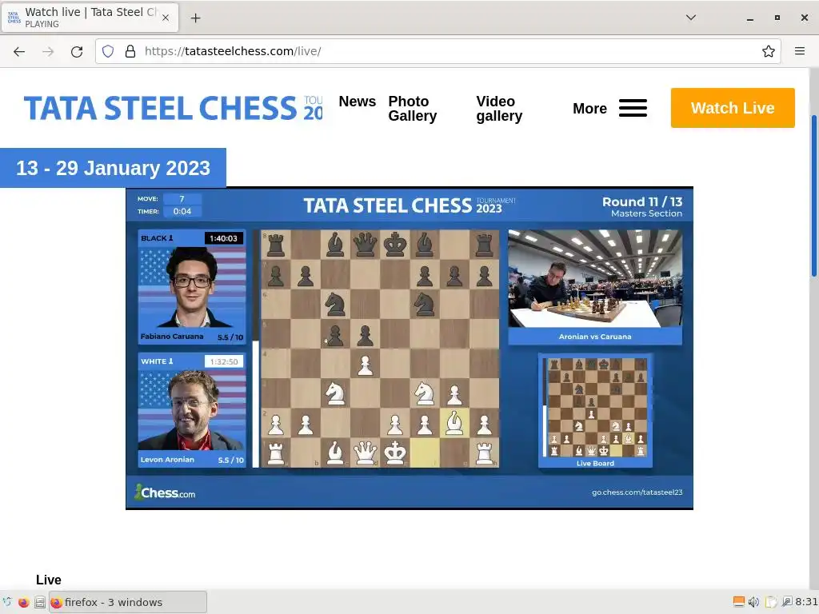The image size is (819, 614).
Task: Click the padlock site security icon
Action: tap(130, 51)
